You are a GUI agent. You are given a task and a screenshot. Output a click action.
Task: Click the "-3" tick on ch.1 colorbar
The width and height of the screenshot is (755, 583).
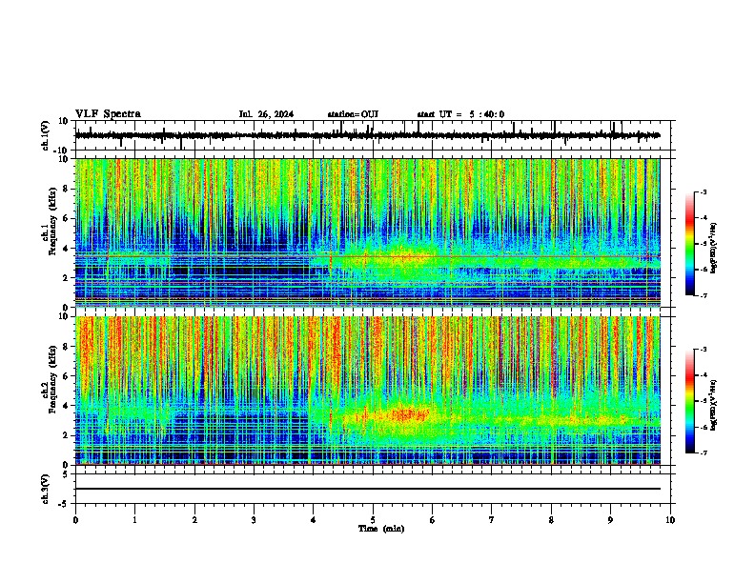[x=703, y=192]
